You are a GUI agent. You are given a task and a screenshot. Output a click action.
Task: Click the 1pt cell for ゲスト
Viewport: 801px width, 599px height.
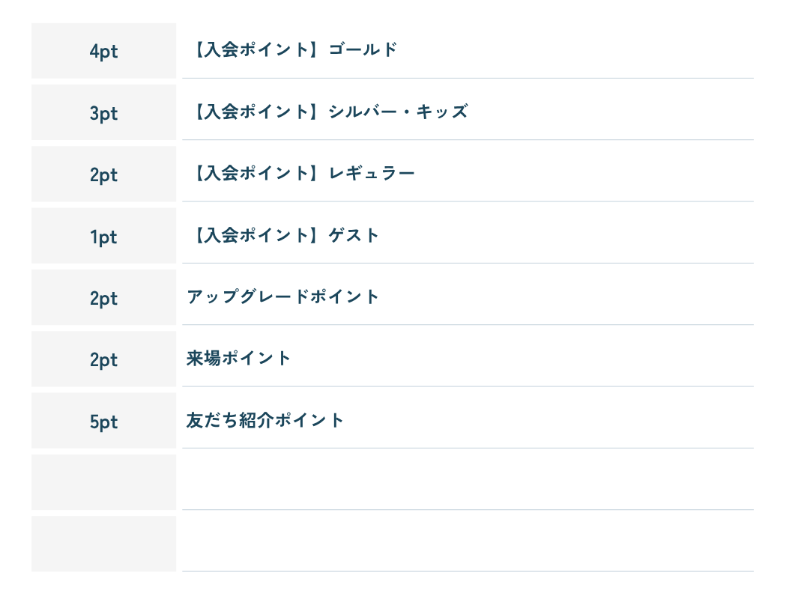pyautogui.click(x=103, y=237)
